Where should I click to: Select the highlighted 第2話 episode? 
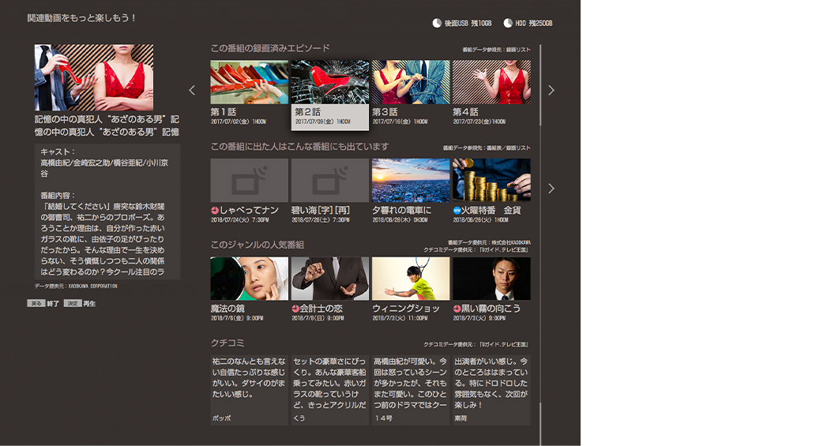329,94
